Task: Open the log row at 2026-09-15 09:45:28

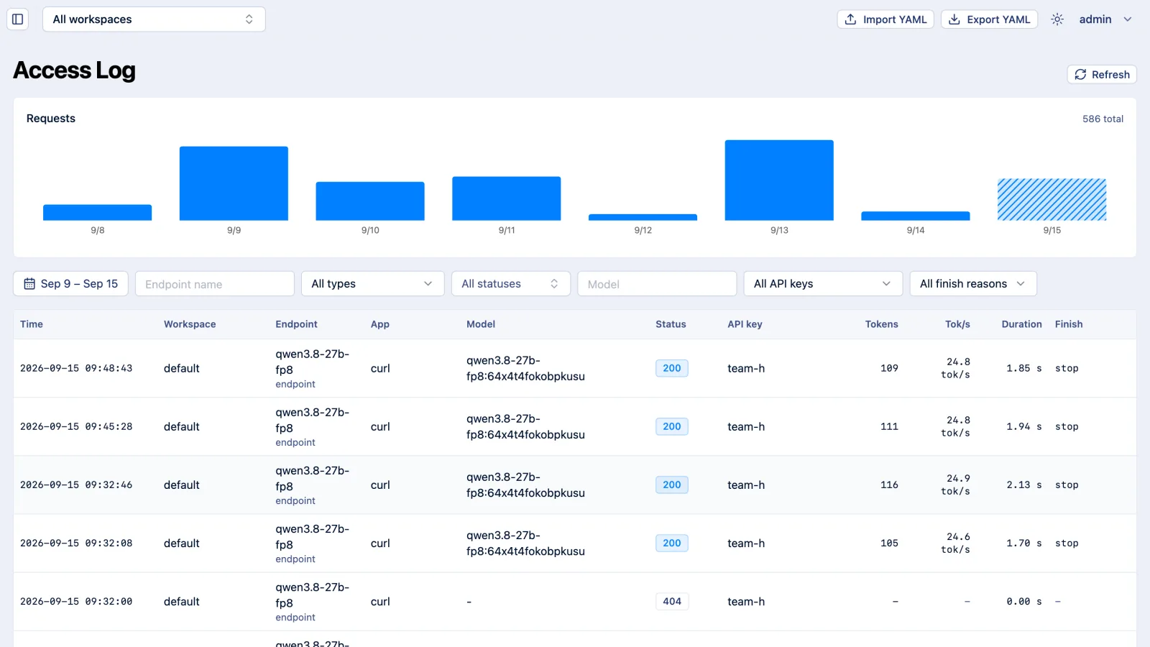Action: pos(575,426)
